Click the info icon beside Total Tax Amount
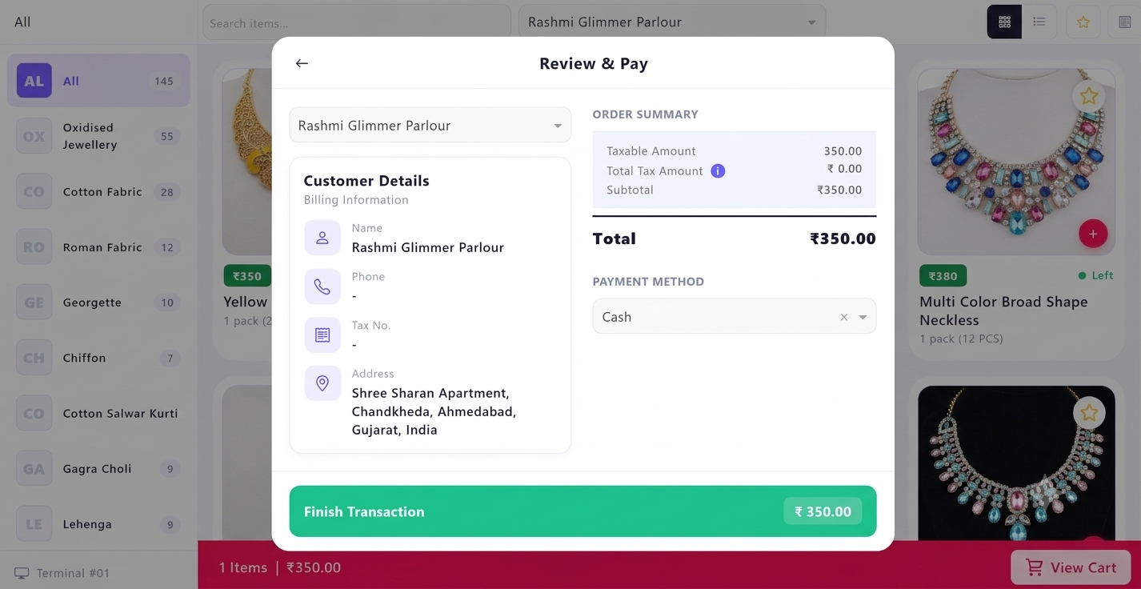Image resolution: width=1141 pixels, height=589 pixels. [x=718, y=170]
